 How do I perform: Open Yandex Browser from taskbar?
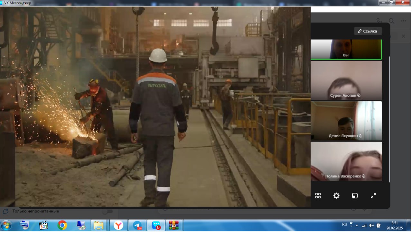tap(118, 225)
